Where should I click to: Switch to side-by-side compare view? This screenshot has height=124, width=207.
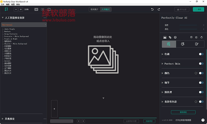(43, 9)
